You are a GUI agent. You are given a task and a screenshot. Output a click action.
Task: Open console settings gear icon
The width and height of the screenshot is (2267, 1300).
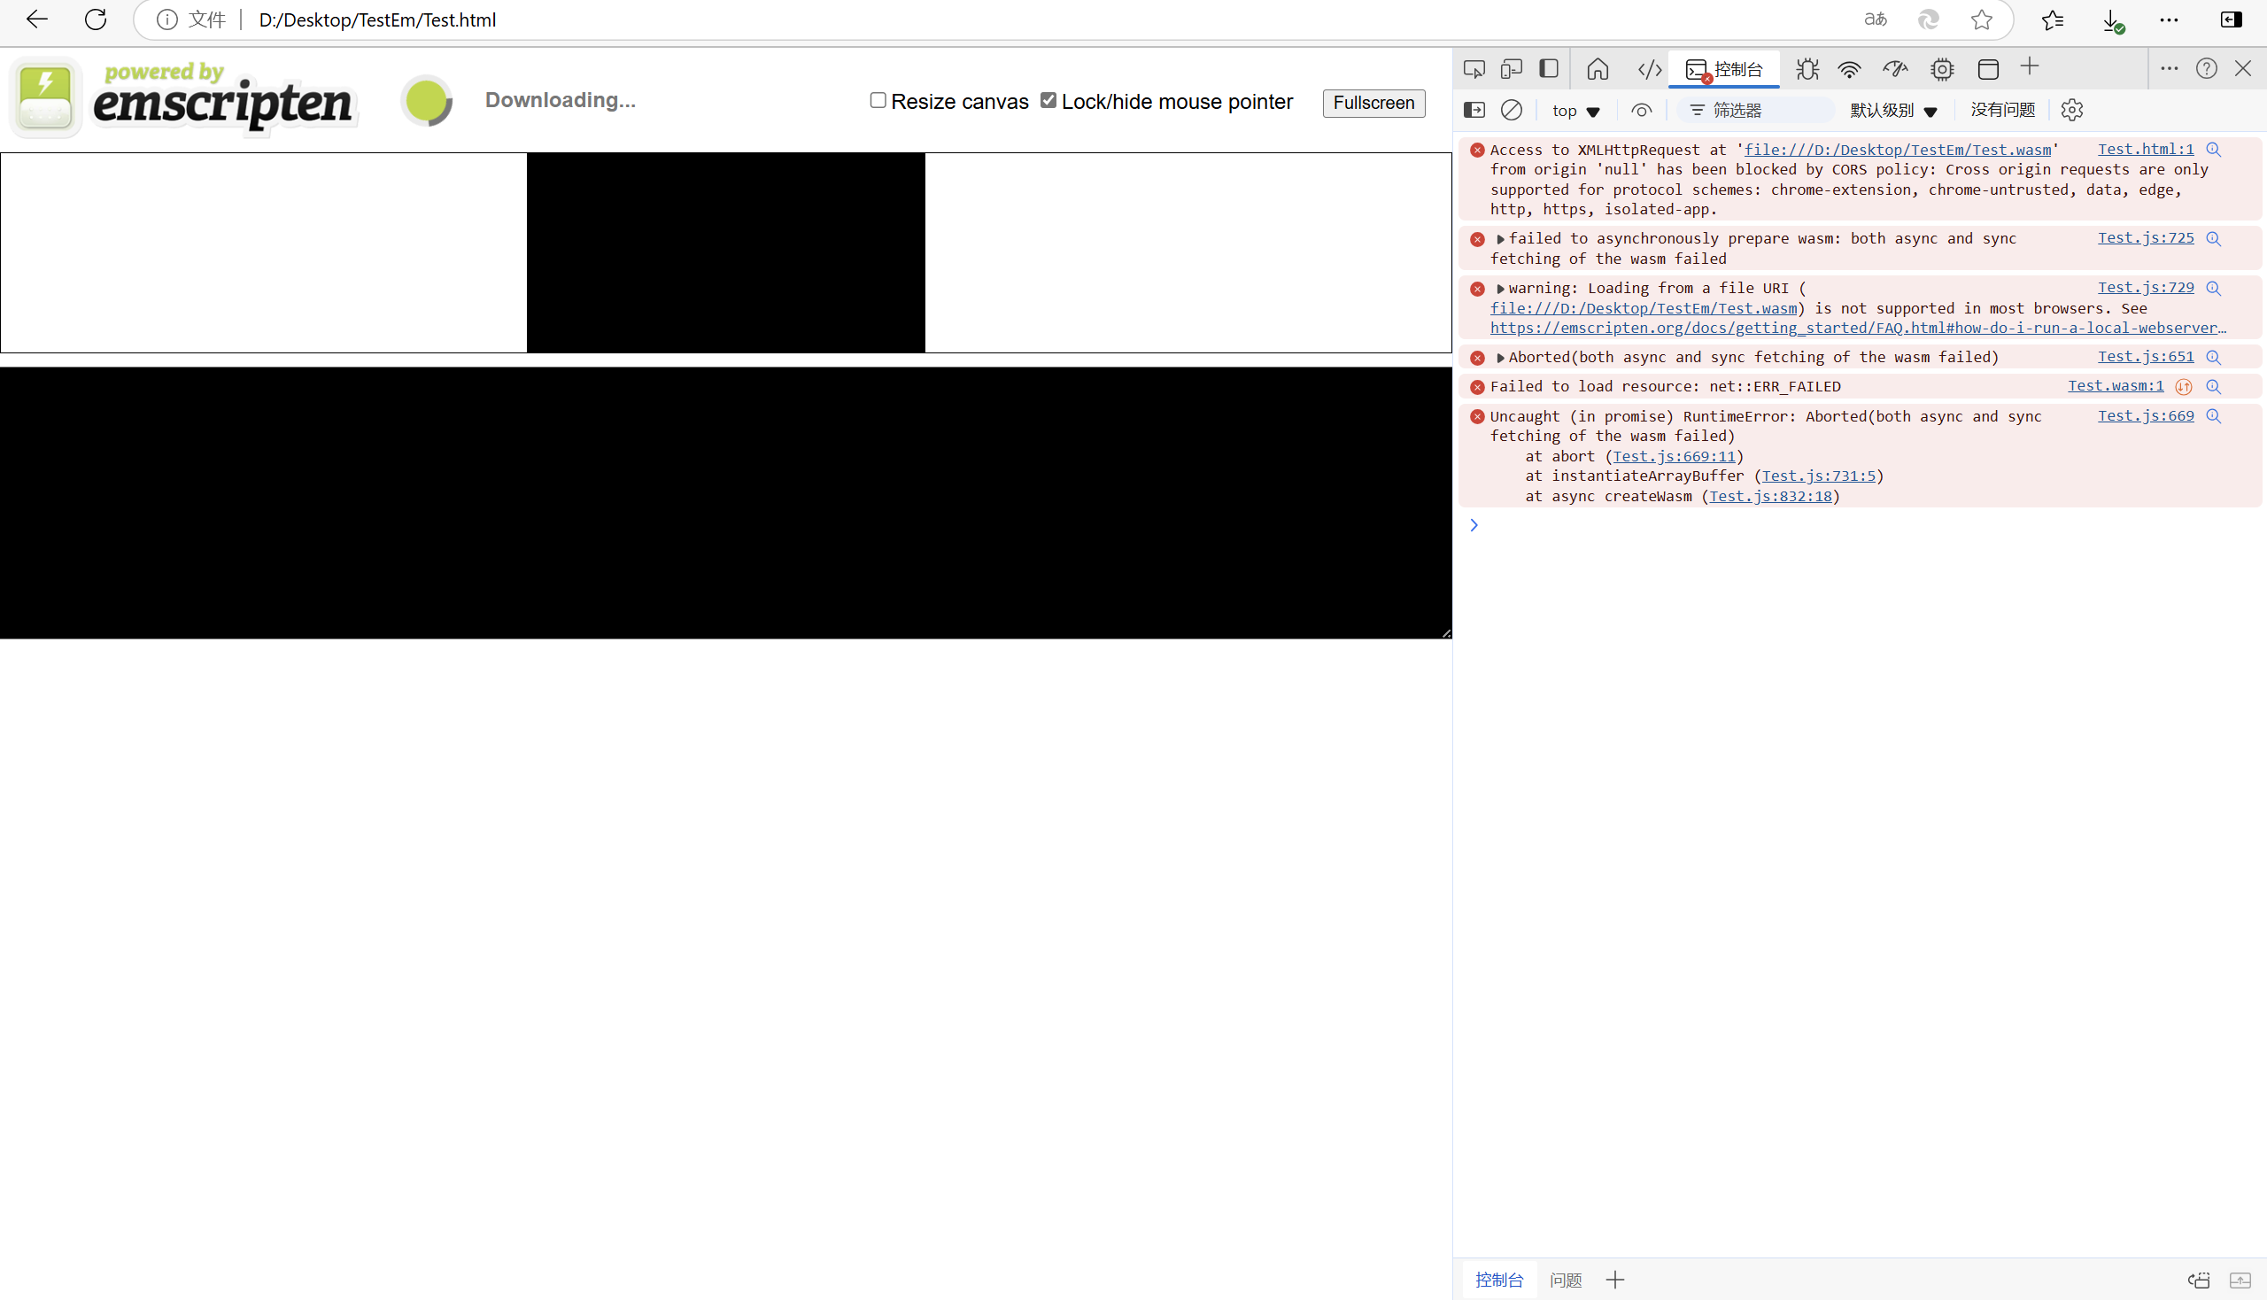[x=2071, y=110]
